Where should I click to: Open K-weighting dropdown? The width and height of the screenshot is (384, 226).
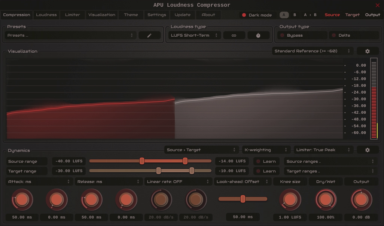click(x=266, y=150)
